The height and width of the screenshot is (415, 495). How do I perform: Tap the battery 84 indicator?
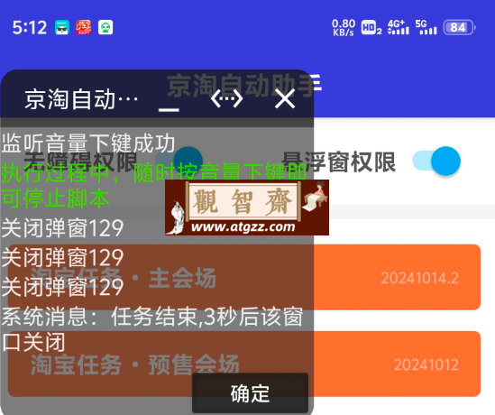point(459,27)
